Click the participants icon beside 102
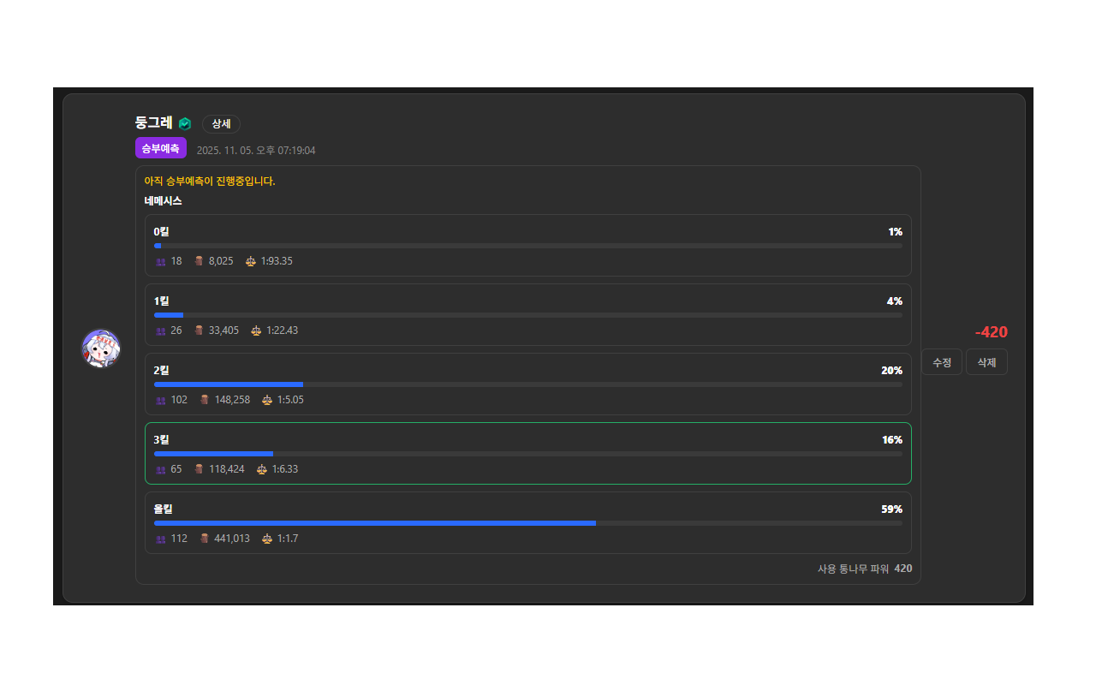Image resolution: width=1096 pixels, height=685 pixels. (x=161, y=400)
